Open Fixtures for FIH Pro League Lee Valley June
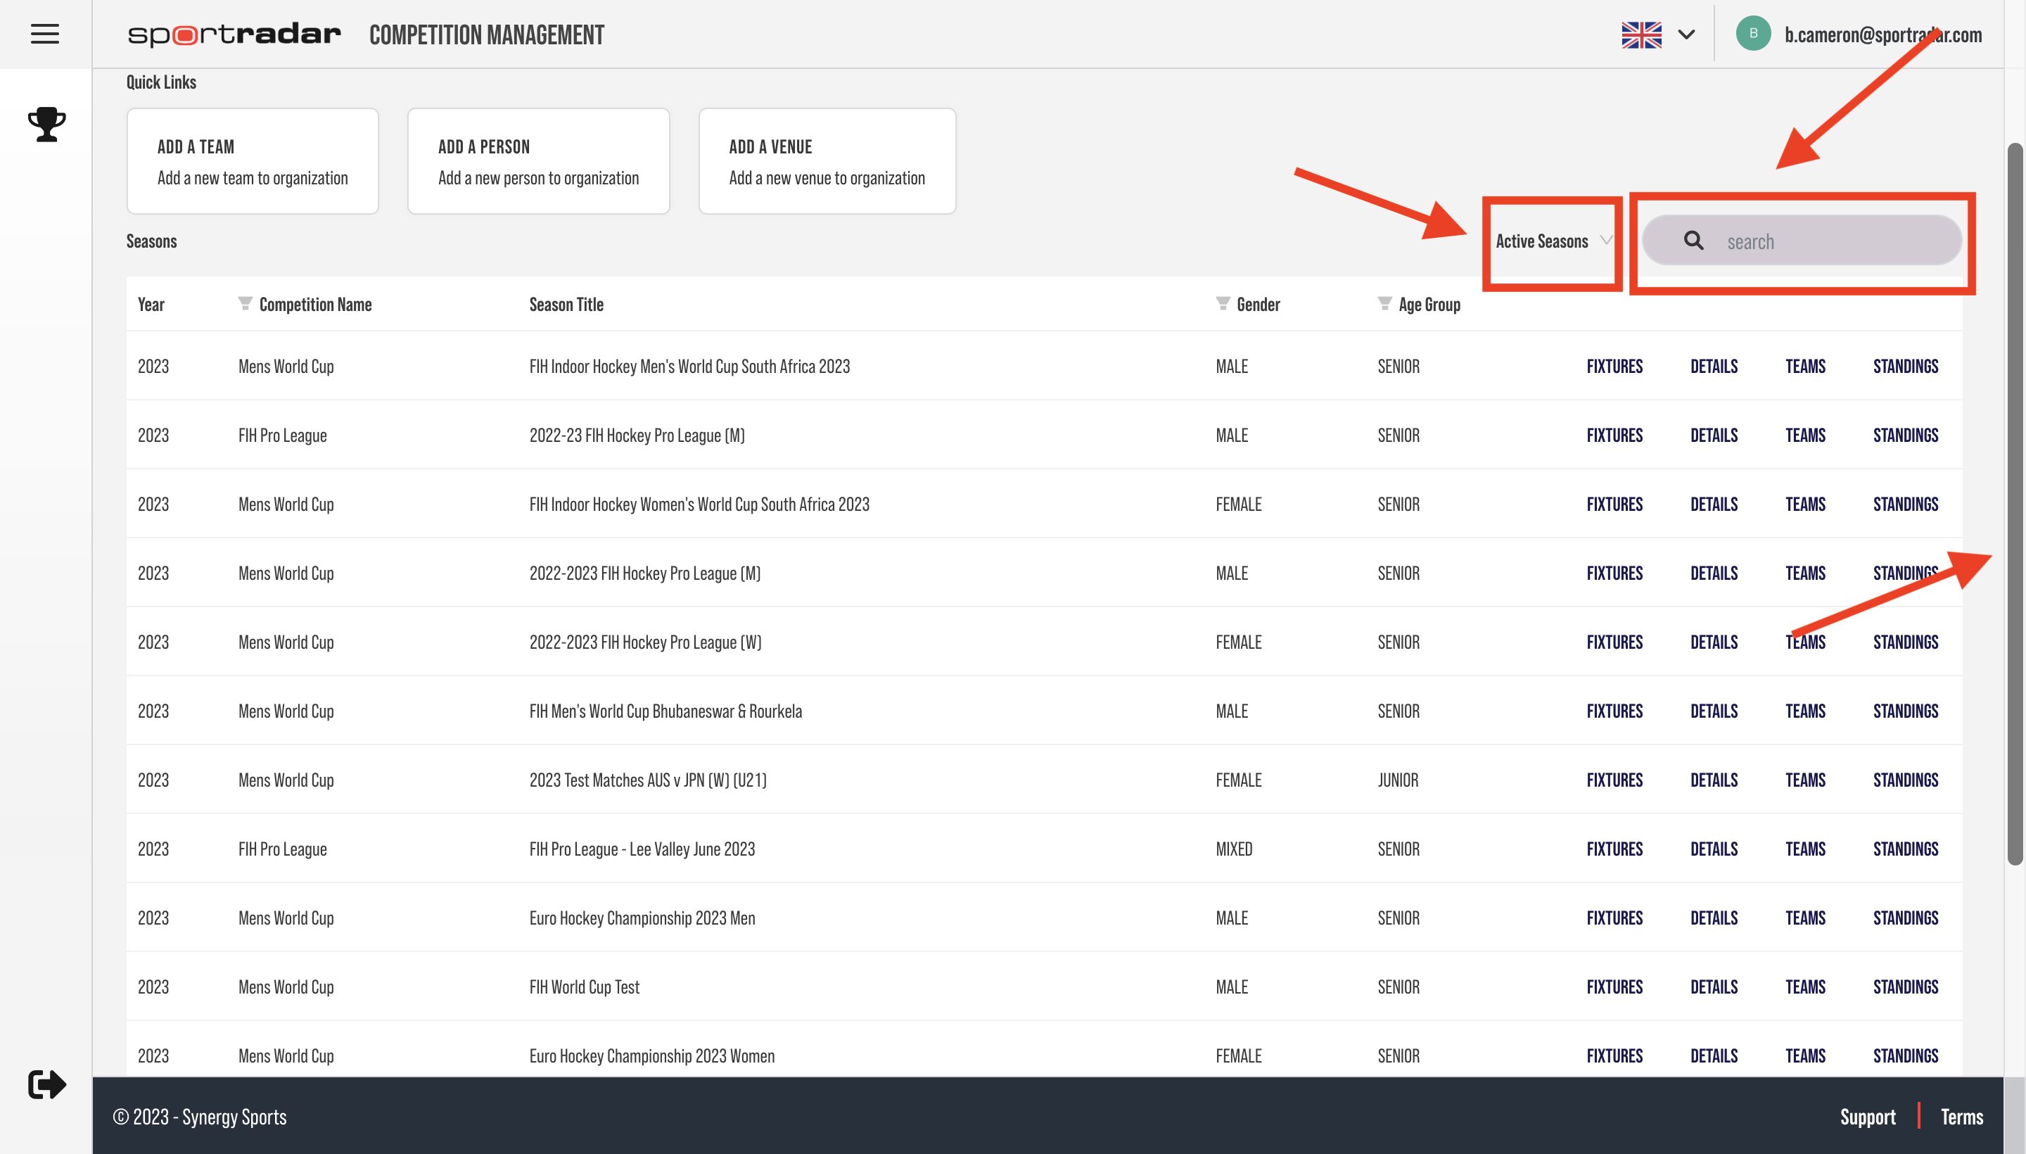This screenshot has width=2026, height=1154. 1614,849
